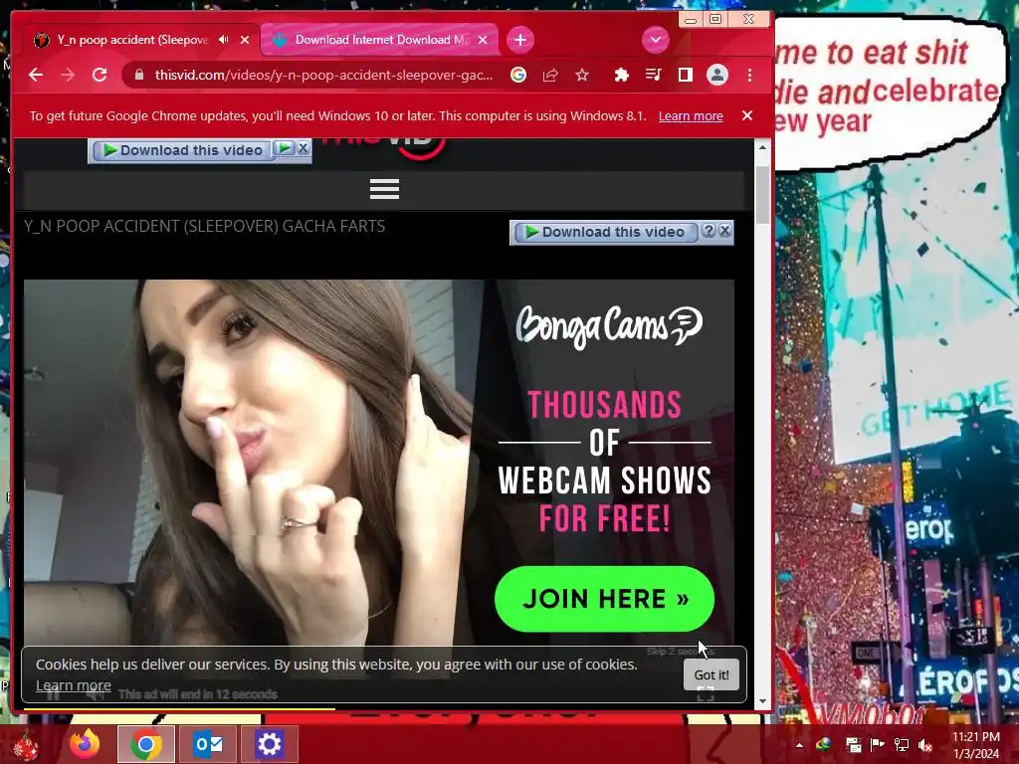The width and height of the screenshot is (1019, 764).
Task: Close the Download Internet Download Manager tab
Action: (x=483, y=40)
